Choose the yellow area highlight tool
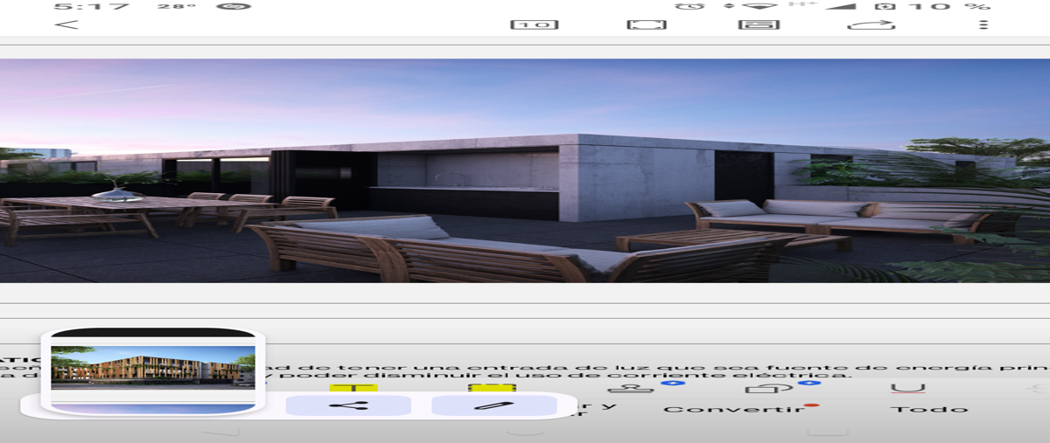The width and height of the screenshot is (1050, 443). tap(492, 387)
